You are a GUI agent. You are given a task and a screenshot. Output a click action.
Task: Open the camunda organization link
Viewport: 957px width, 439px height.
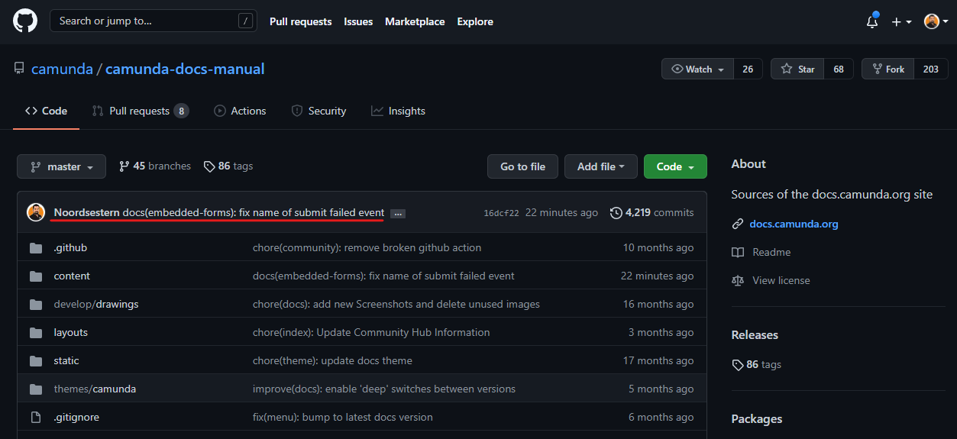(62, 69)
